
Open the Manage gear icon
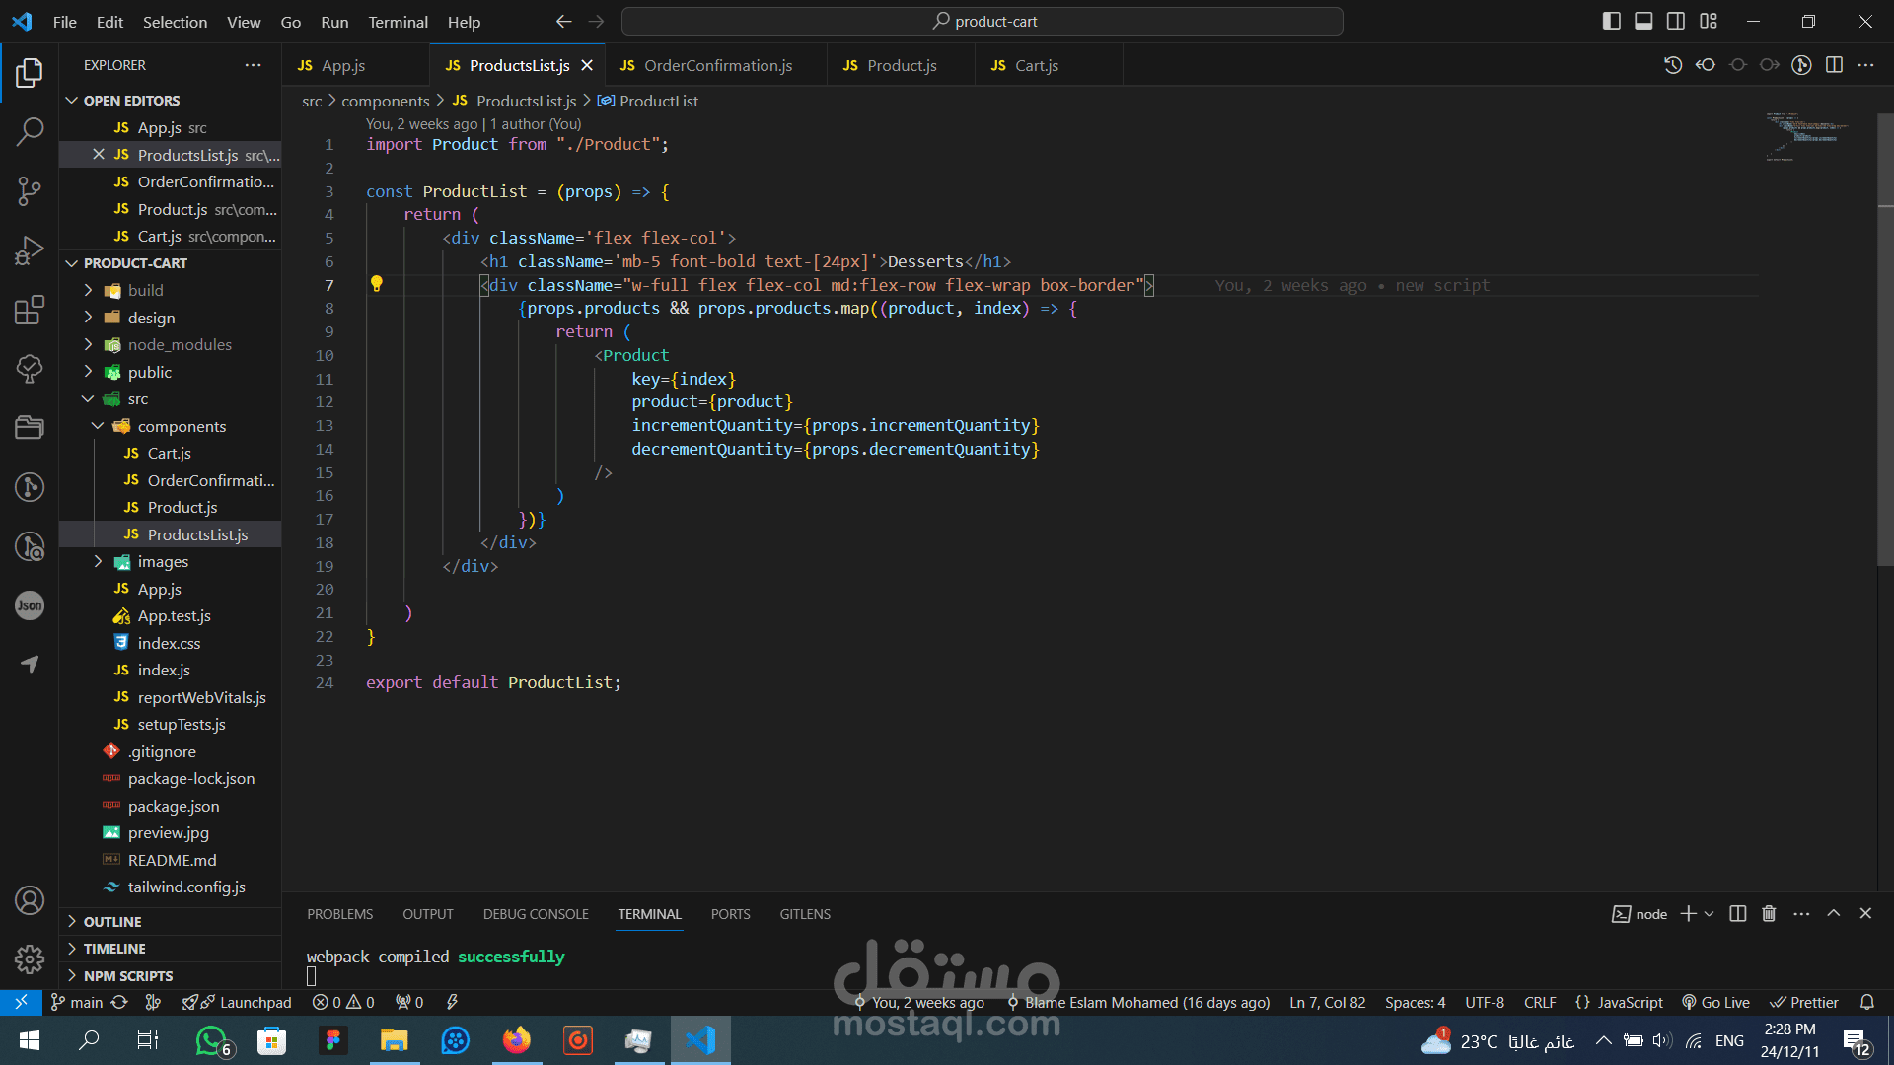pos(30,958)
